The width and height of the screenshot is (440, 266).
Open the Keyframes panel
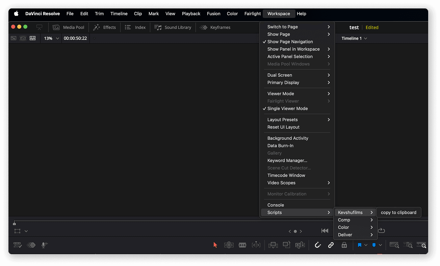coord(215,27)
